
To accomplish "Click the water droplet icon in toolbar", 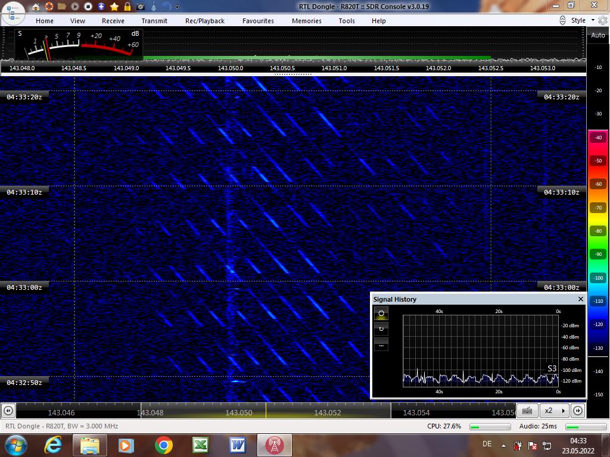I will (154, 6).
